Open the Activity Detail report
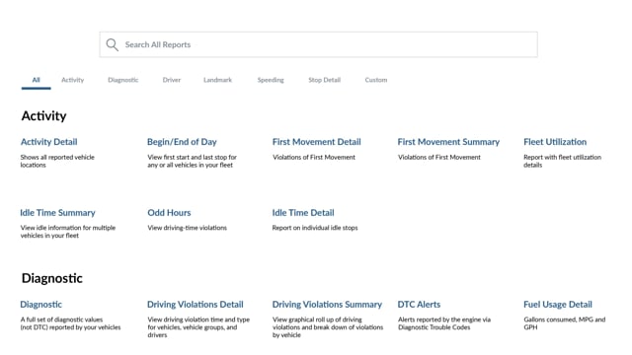 48,142
